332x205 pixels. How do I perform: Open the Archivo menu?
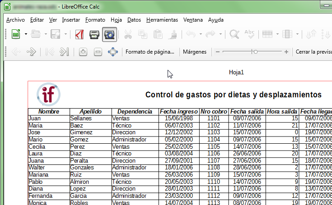(x=15, y=20)
